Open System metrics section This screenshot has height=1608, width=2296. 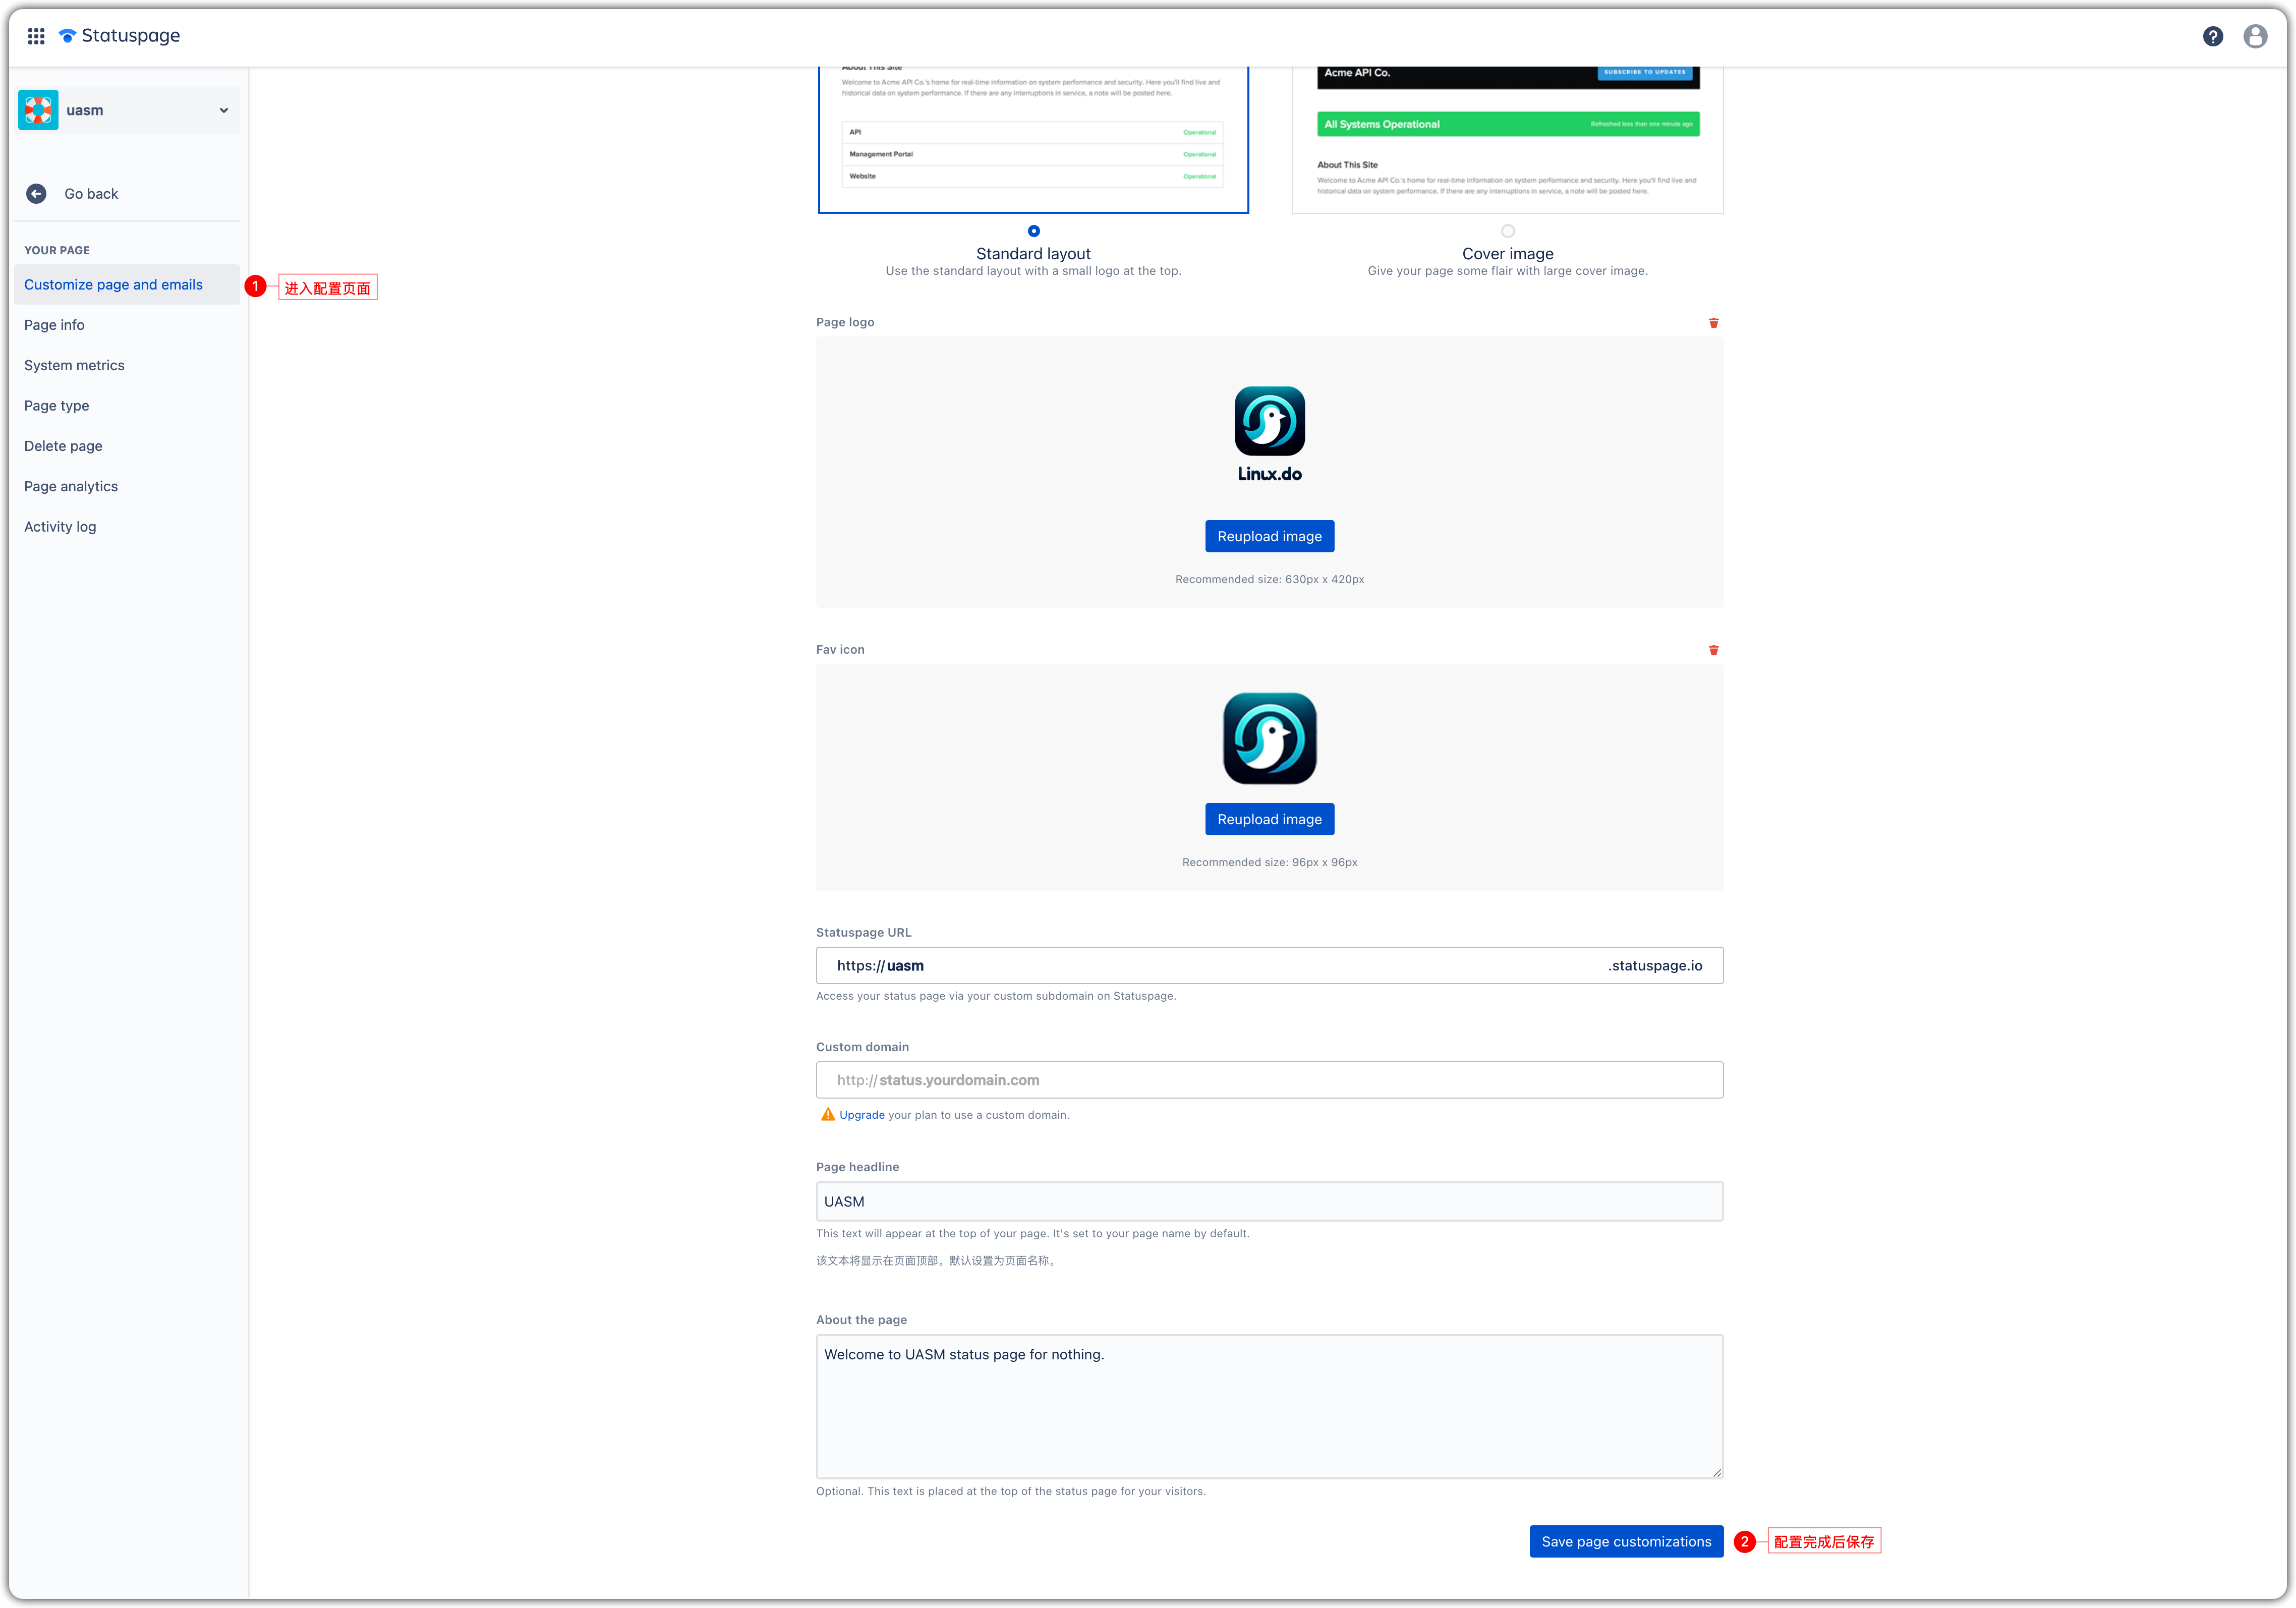(74, 365)
